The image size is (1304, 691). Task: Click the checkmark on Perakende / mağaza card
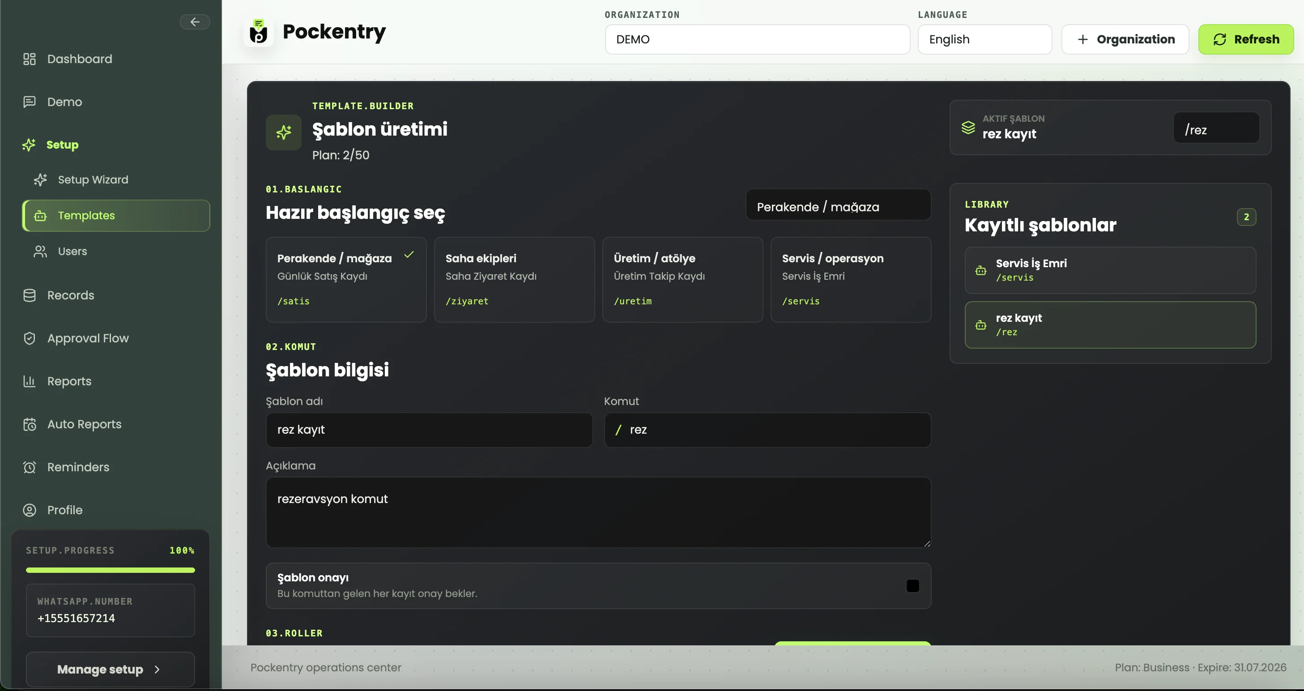tap(409, 255)
